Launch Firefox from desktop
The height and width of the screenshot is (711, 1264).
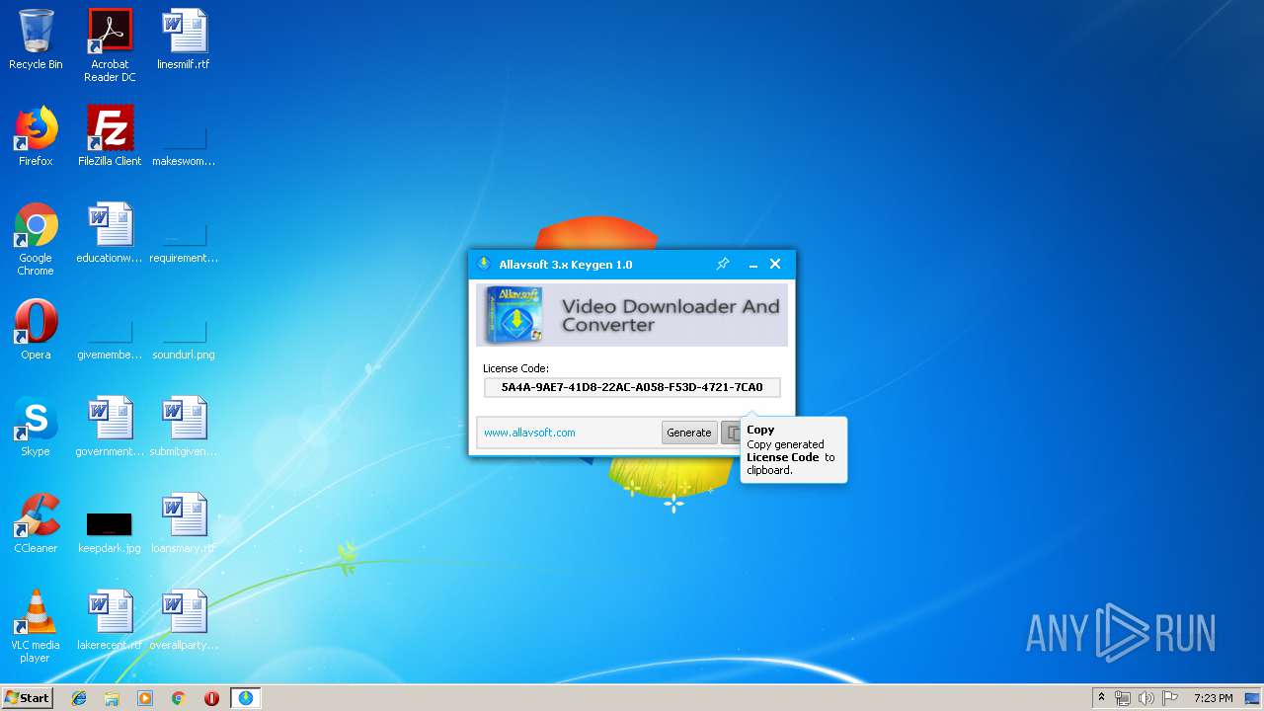[36, 136]
